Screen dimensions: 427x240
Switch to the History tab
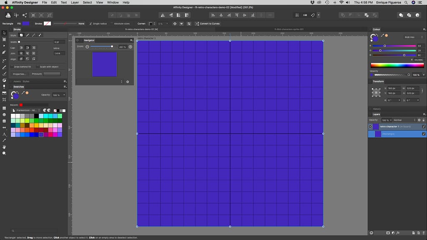tap(377, 109)
